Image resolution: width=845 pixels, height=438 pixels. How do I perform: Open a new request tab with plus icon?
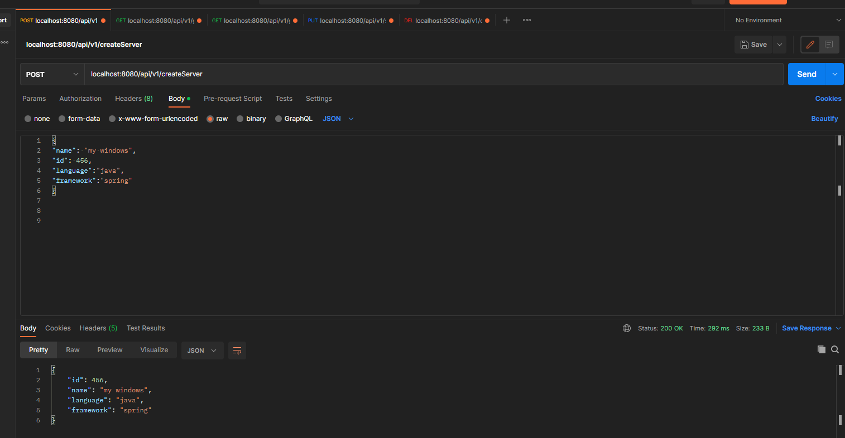click(x=506, y=20)
